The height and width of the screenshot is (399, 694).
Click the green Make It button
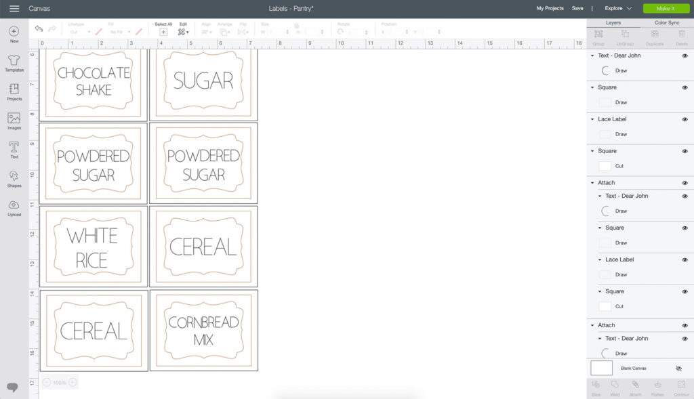point(665,8)
